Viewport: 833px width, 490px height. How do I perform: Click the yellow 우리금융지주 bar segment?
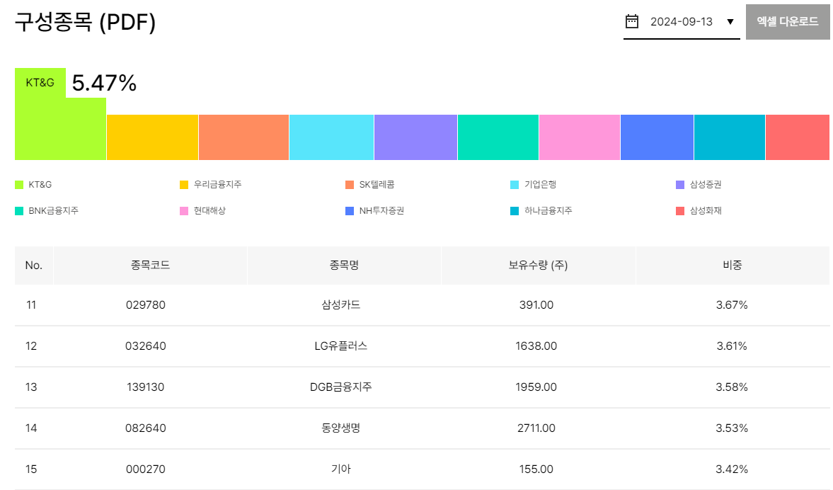pos(152,137)
